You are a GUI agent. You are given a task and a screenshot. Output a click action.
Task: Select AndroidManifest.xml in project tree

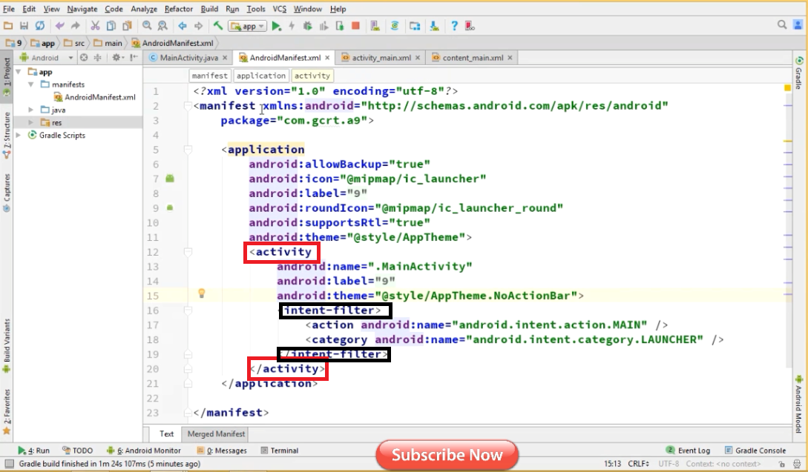pyautogui.click(x=94, y=97)
